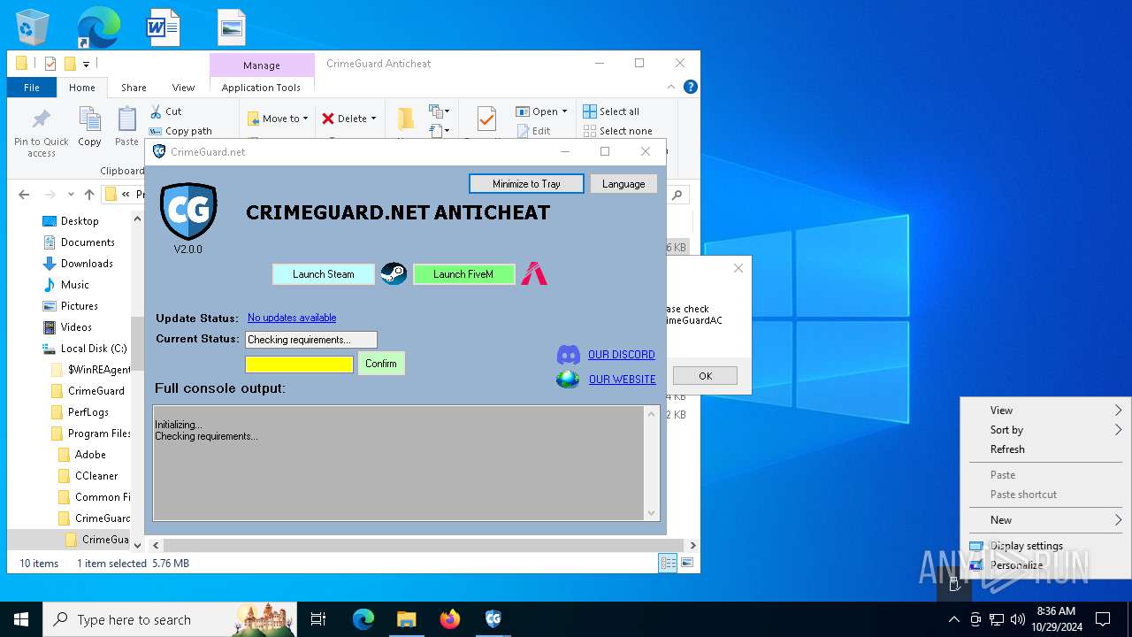Viewport: 1132px width, 637px height.
Task: Click Explorer up directory arrow
Action: coord(88,195)
